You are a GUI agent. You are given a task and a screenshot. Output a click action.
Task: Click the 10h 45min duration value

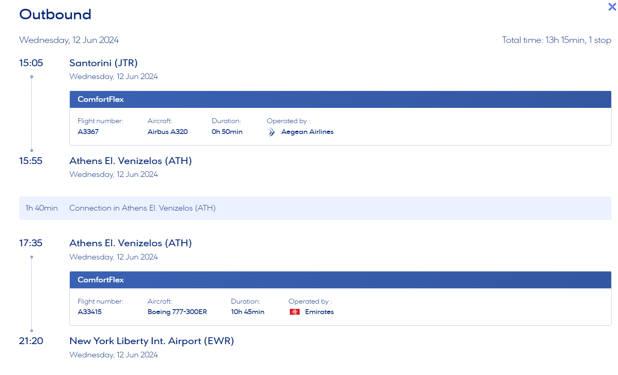pyautogui.click(x=247, y=312)
